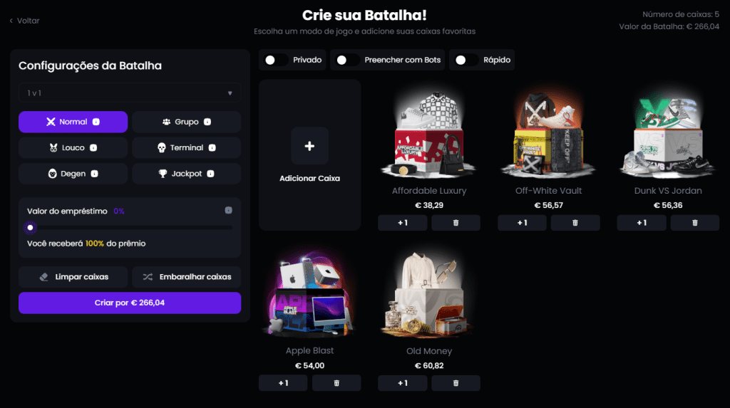Enable Preencher com Bots toggle
The height and width of the screenshot is (408, 730).
coord(347,60)
